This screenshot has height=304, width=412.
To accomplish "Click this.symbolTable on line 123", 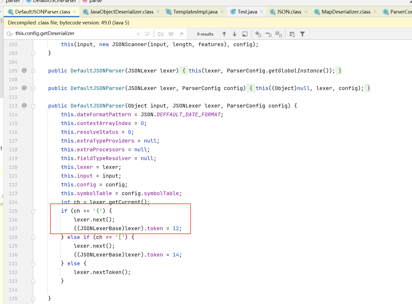I will [86, 193].
